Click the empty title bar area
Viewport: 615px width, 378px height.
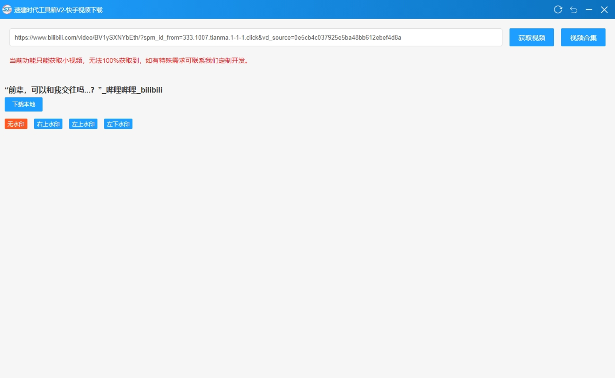tap(315, 9)
